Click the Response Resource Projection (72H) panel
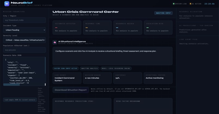Image resolution: width=219 pixels, height=114 pixels. 82,106
